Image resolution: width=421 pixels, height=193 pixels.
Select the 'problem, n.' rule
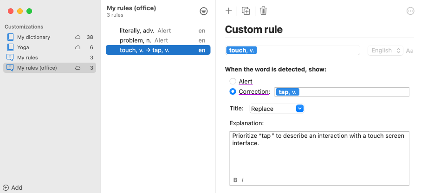tap(136, 40)
